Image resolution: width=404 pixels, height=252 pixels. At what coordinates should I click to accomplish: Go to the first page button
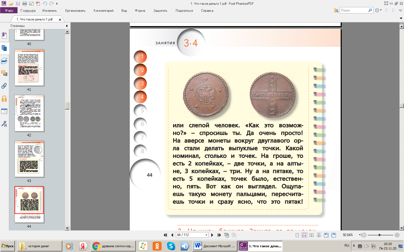coord(166,235)
